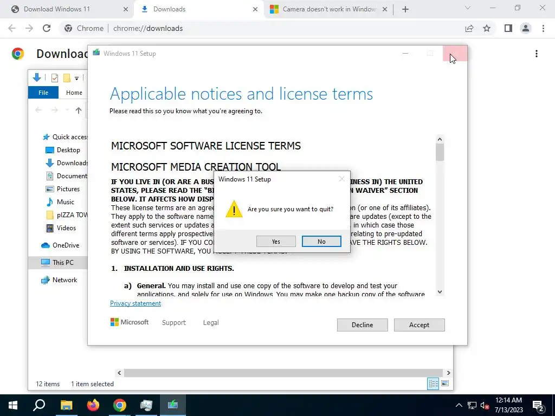
Task: Click license text scrollbar down arrow
Action: point(440,292)
